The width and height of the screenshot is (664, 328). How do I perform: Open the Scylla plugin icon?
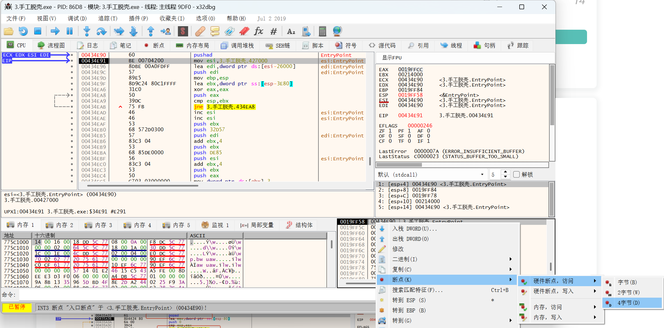point(183,31)
